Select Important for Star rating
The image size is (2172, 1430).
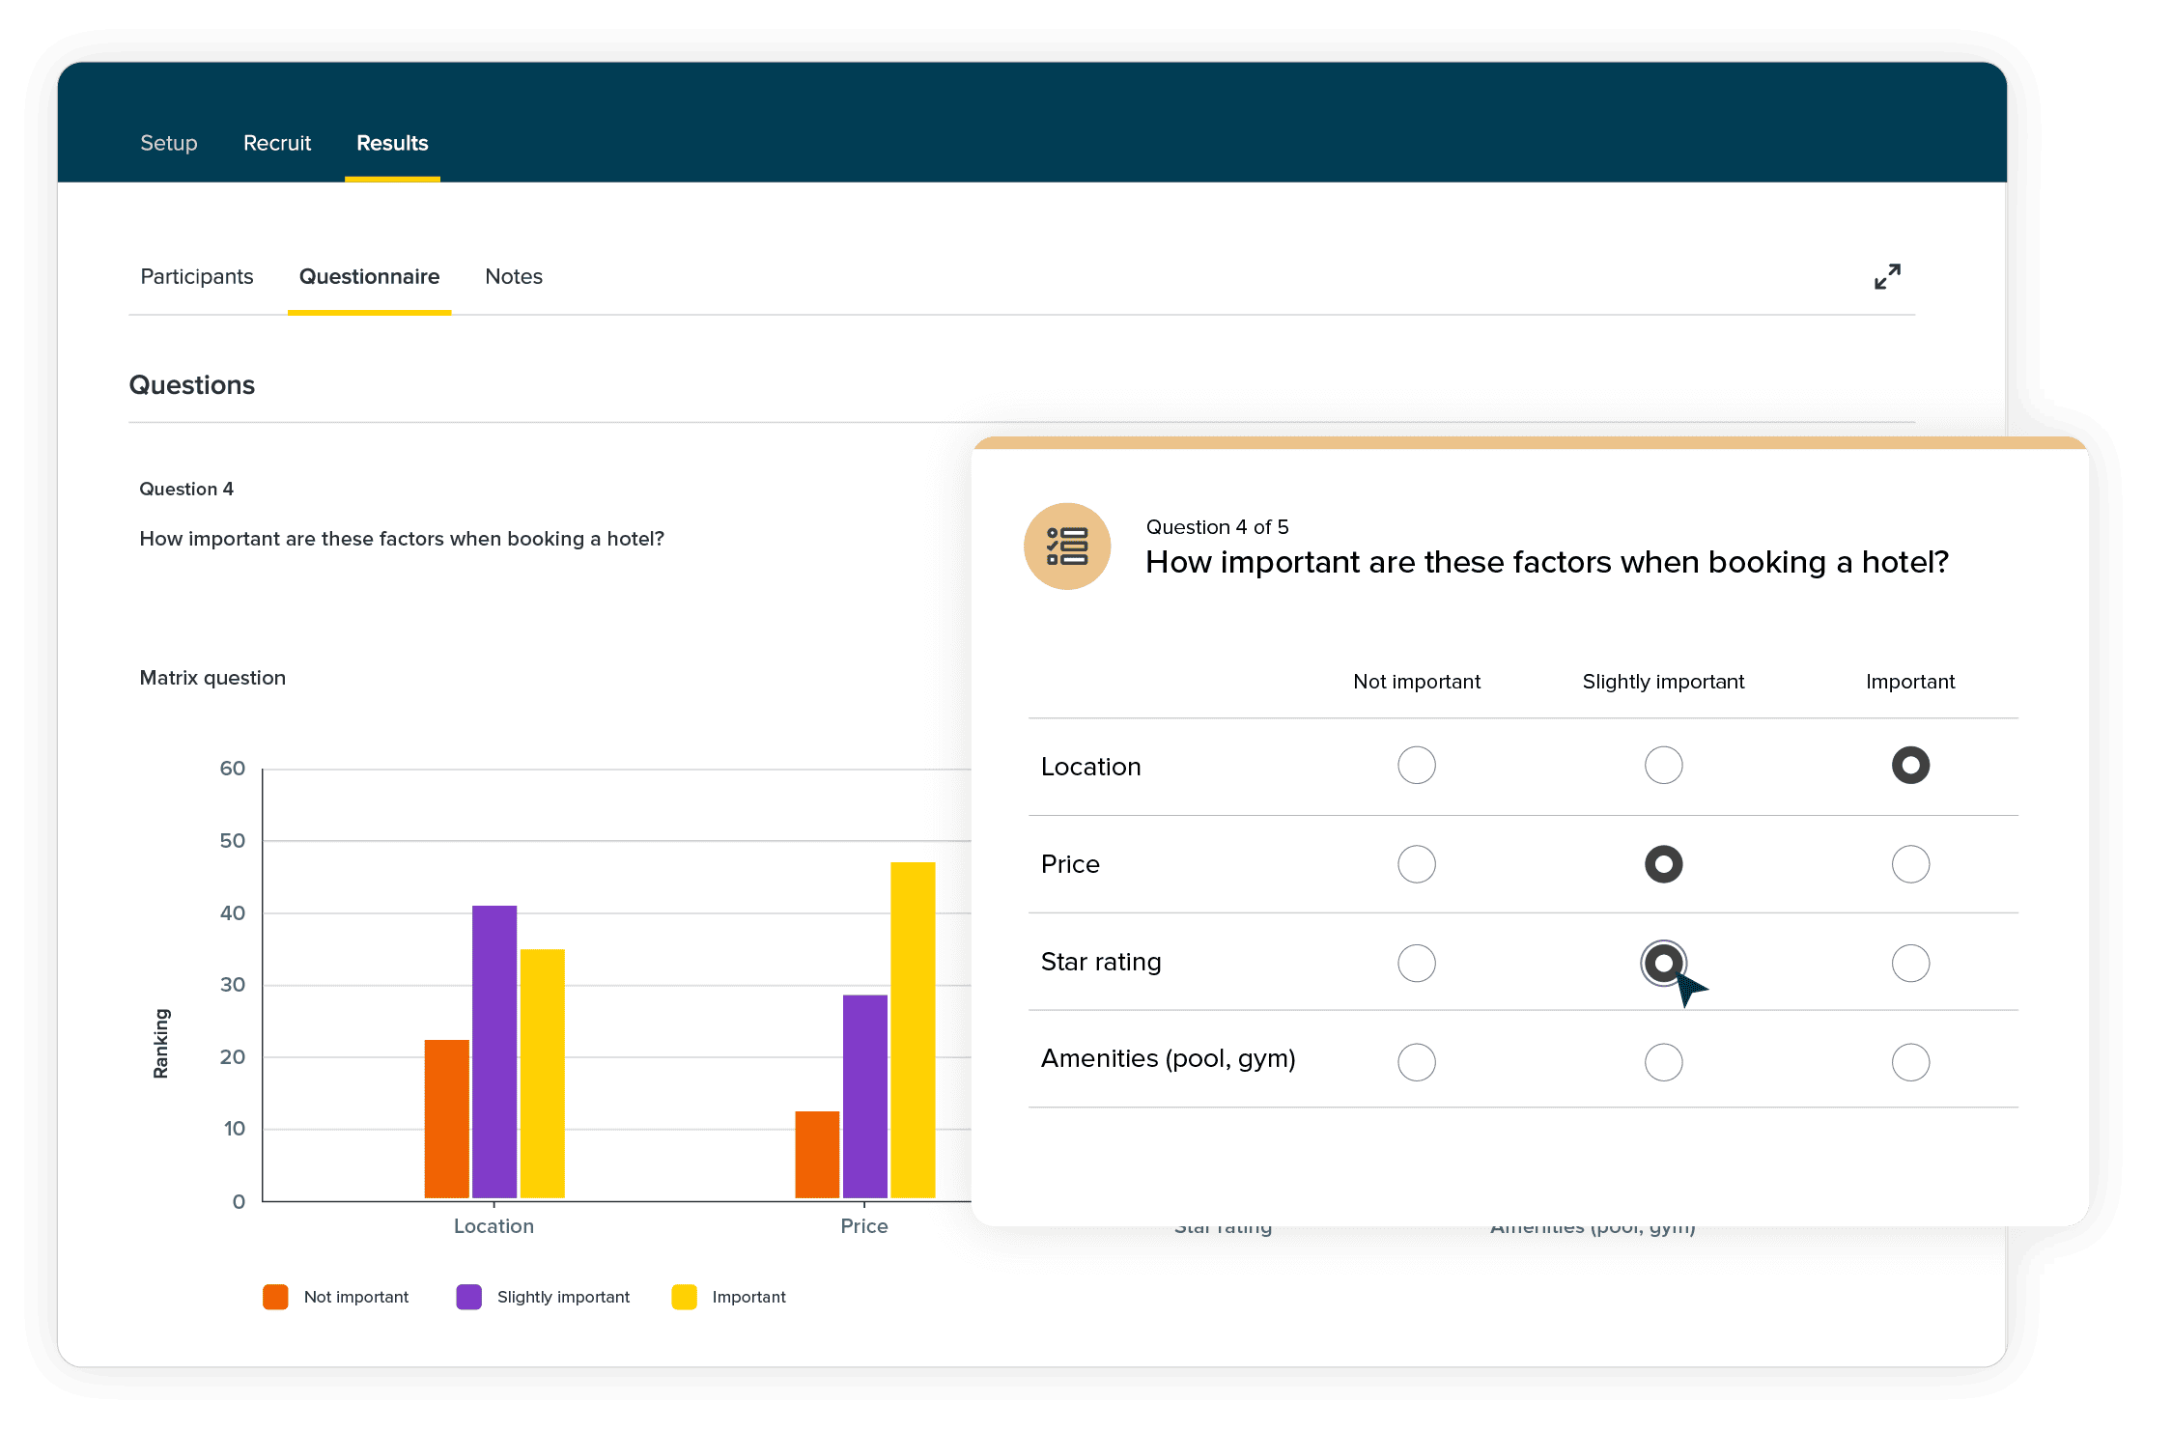click(1909, 963)
